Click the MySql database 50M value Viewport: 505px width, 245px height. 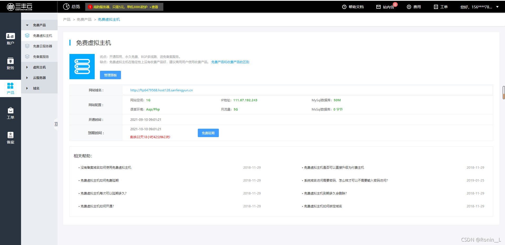click(337, 100)
